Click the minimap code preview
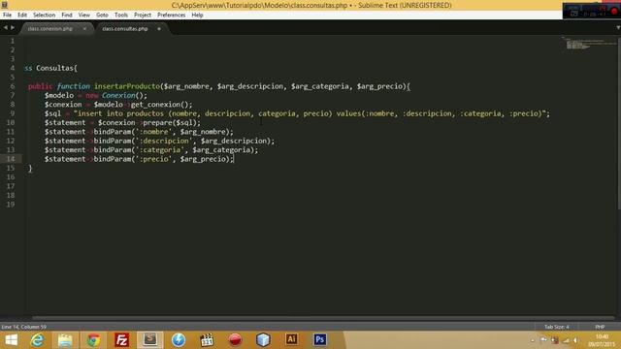The image size is (621, 349). point(588,44)
